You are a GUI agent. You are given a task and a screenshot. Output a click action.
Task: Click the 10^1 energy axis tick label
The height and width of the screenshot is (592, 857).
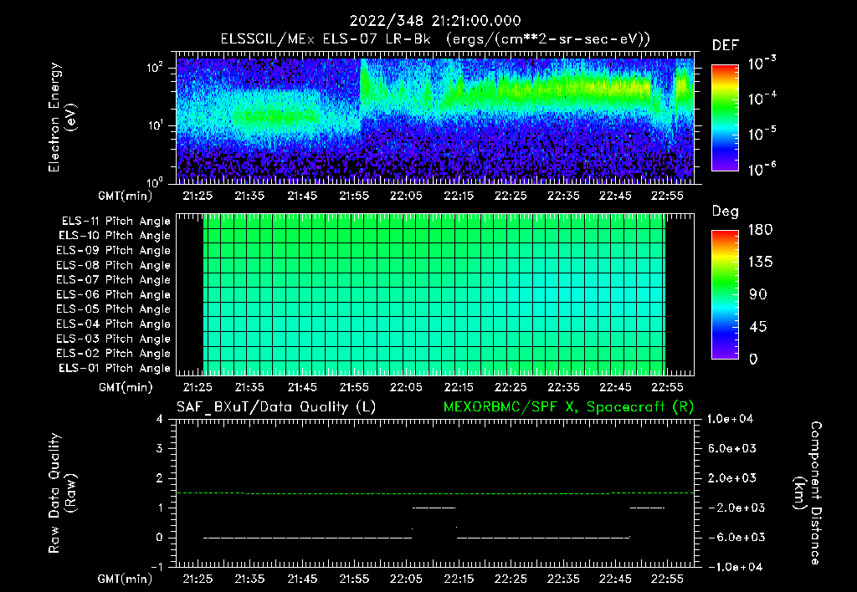click(155, 125)
